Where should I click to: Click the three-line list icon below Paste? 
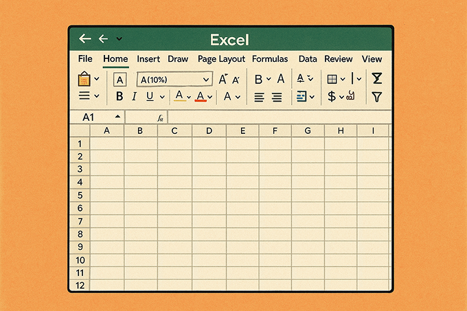coord(84,96)
